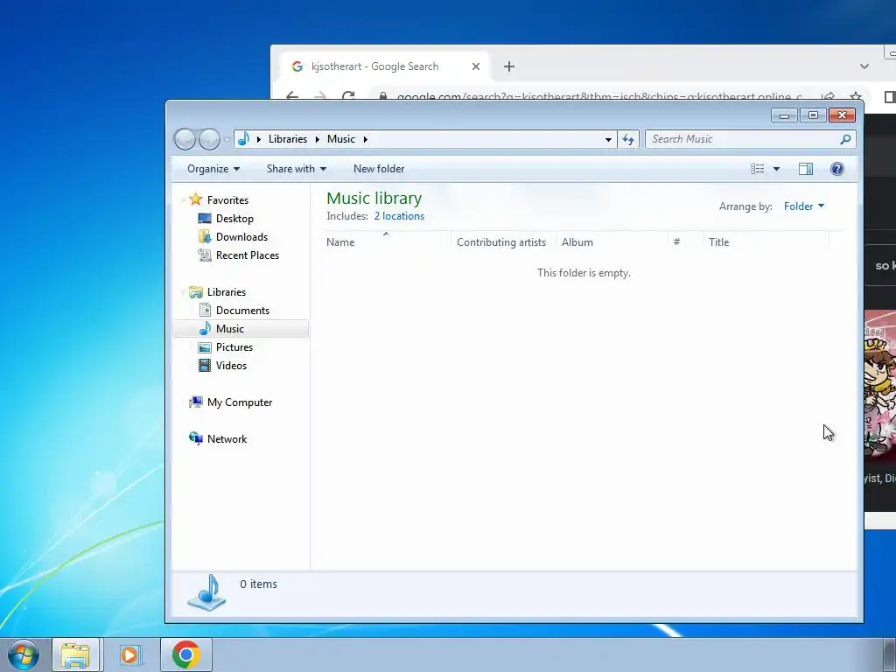Click the music note icon in address bar

point(243,139)
